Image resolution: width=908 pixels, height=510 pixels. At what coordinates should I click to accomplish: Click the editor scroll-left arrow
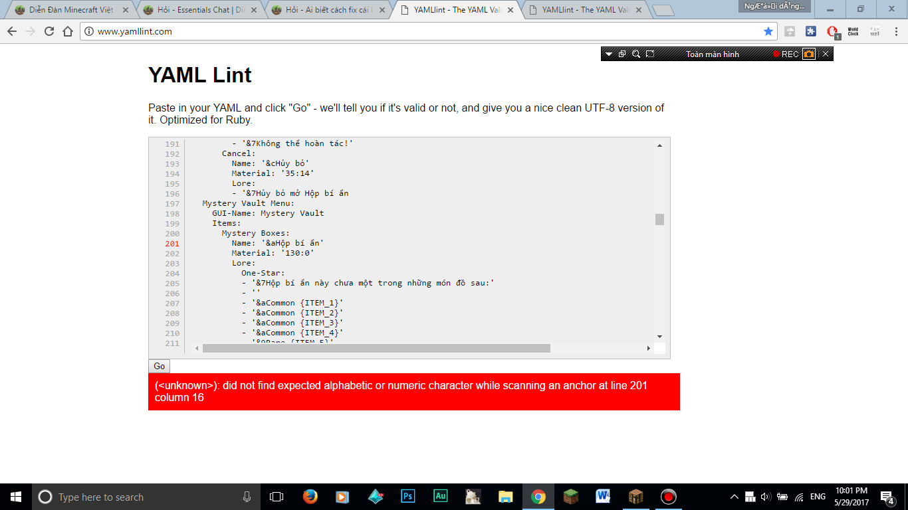[197, 348]
